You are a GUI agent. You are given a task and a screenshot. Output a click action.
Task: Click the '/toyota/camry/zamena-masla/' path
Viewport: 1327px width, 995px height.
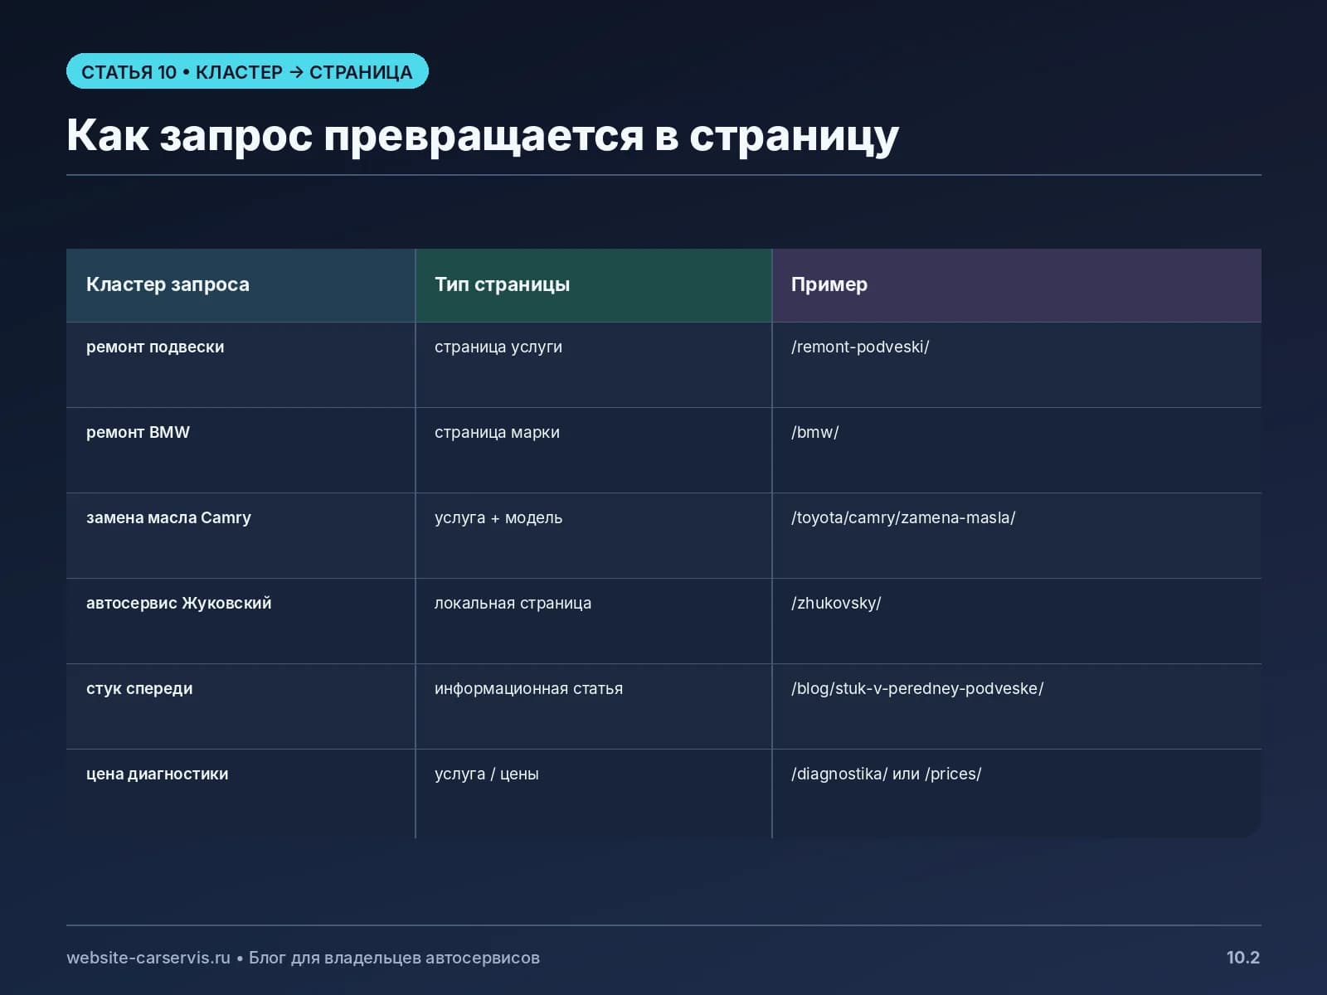point(903,517)
